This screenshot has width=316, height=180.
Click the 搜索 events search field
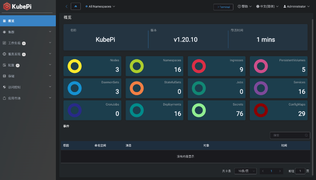tap(287, 135)
